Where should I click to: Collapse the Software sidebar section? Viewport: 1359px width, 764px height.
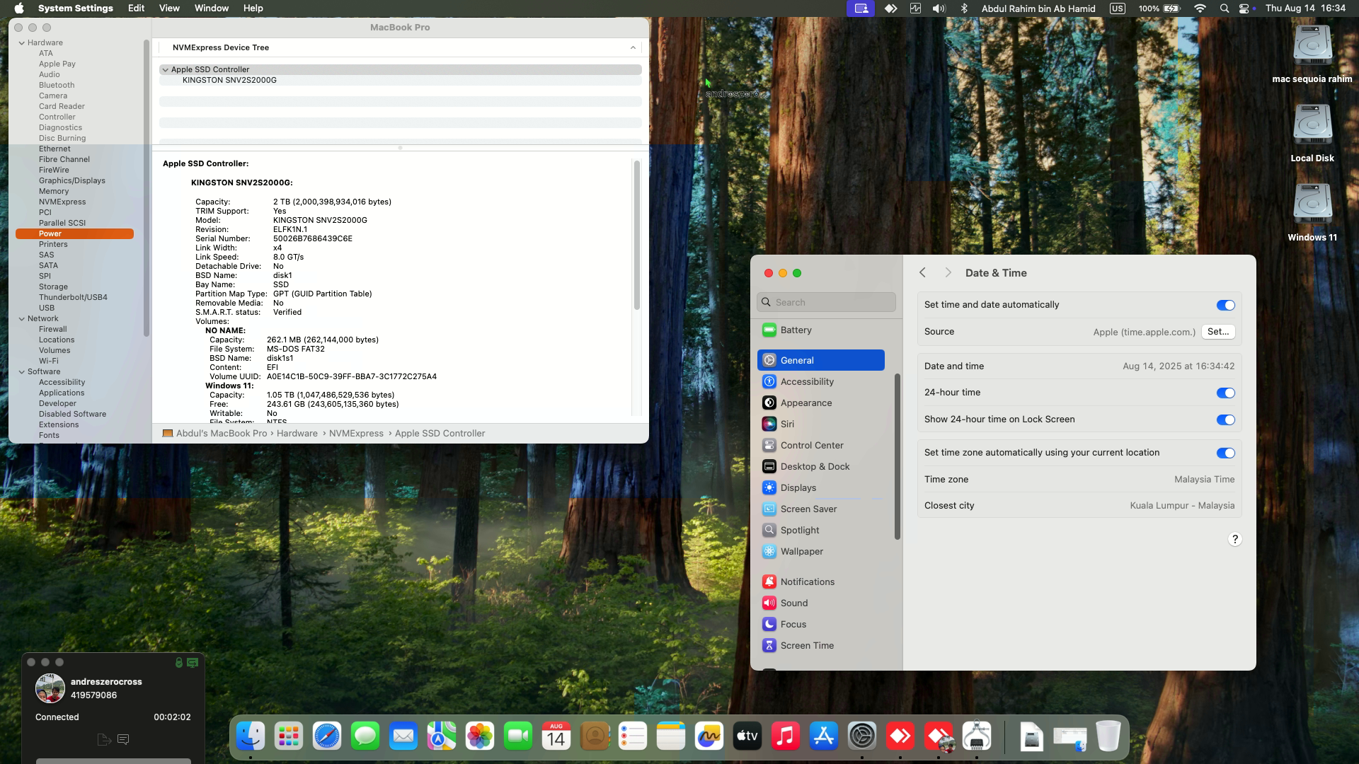[x=21, y=372]
